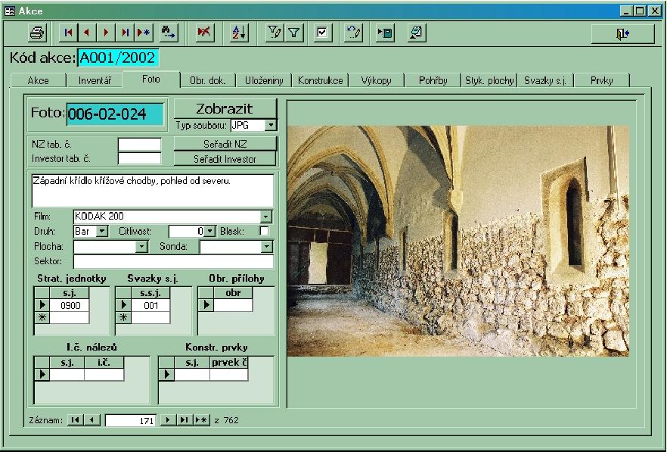667x452 pixels.
Task: Click the NZ tab. č. input field
Action: (x=139, y=144)
